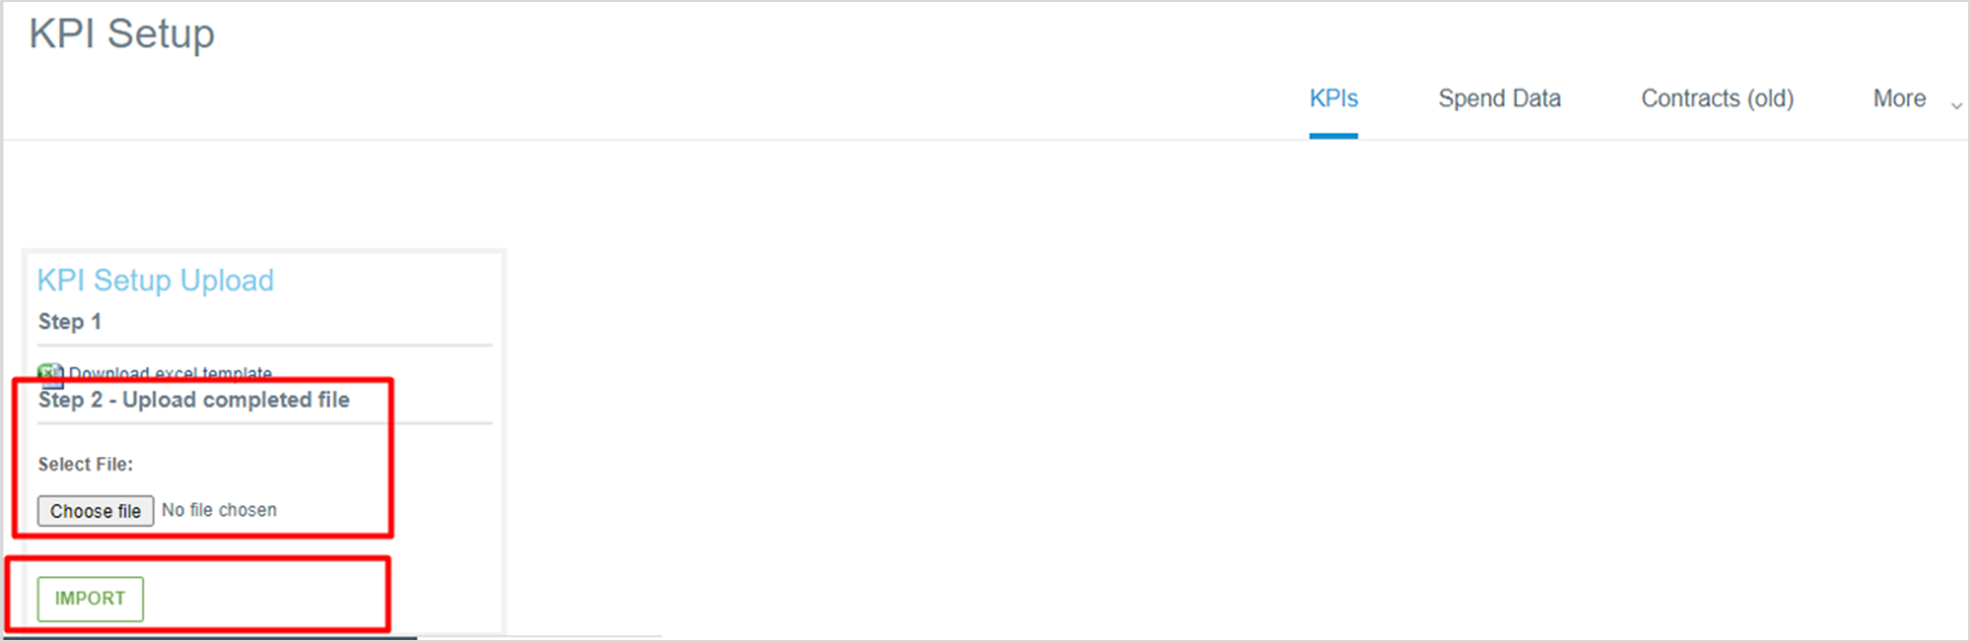Select the active KPIs navigation item
This screenshot has height=642, width=1970.
tap(1333, 98)
